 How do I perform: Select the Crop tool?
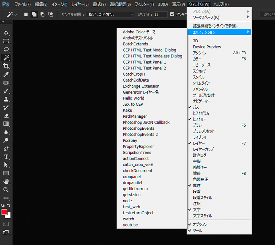coord(6,66)
